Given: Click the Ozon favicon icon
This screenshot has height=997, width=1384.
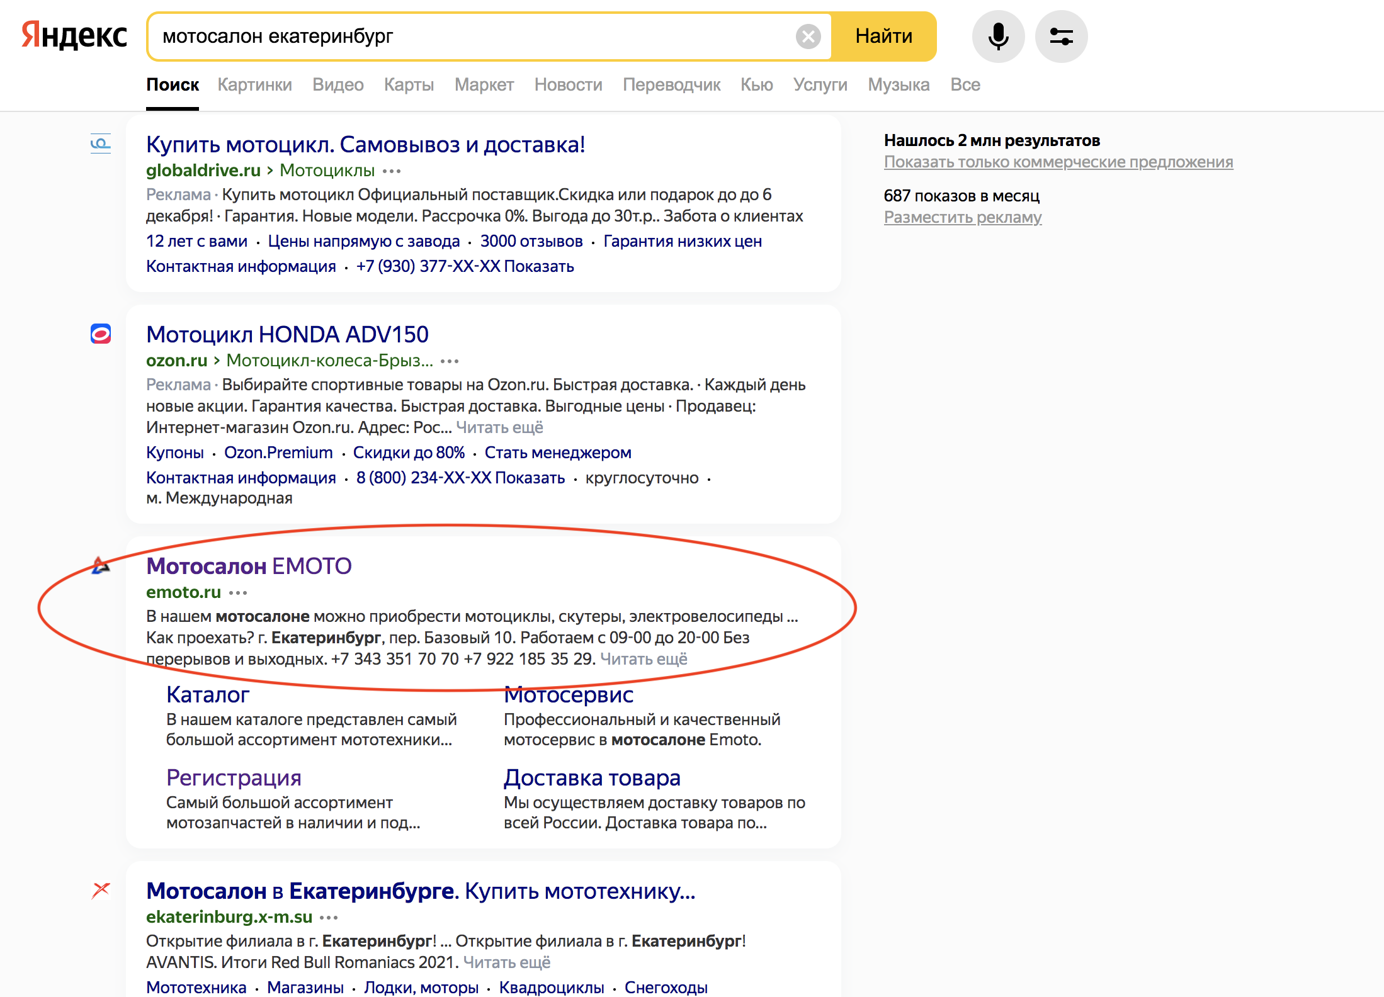Looking at the screenshot, I should pyautogui.click(x=101, y=334).
